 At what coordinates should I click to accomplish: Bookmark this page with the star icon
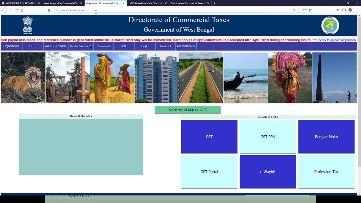310,10
